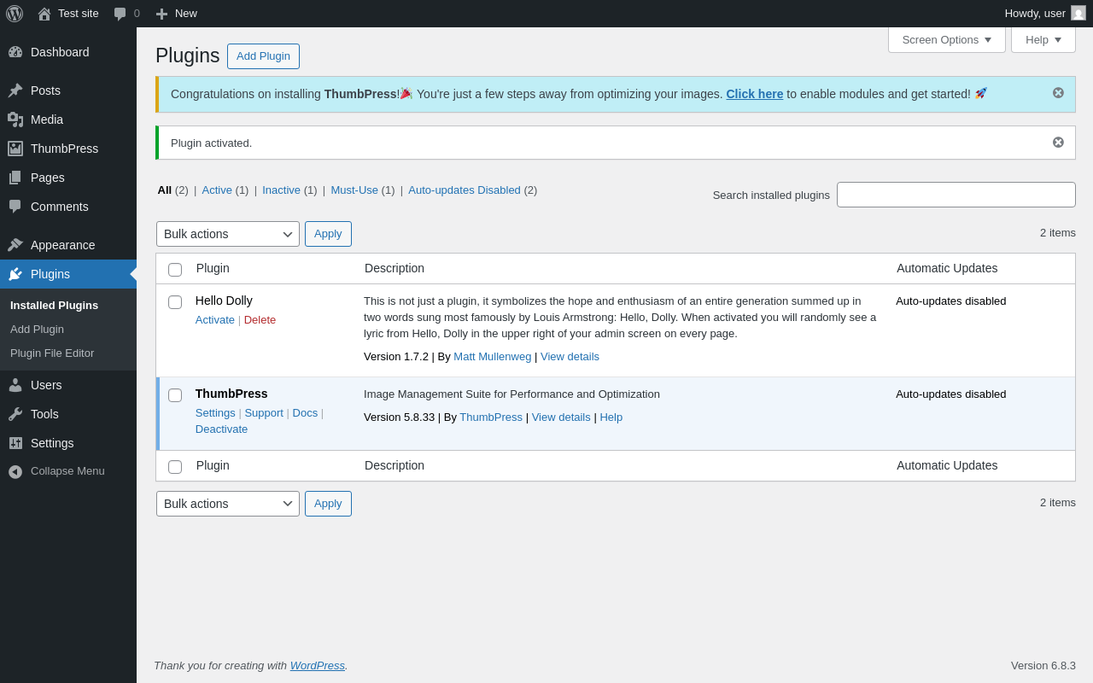Open Media via its camera icon

click(x=15, y=120)
